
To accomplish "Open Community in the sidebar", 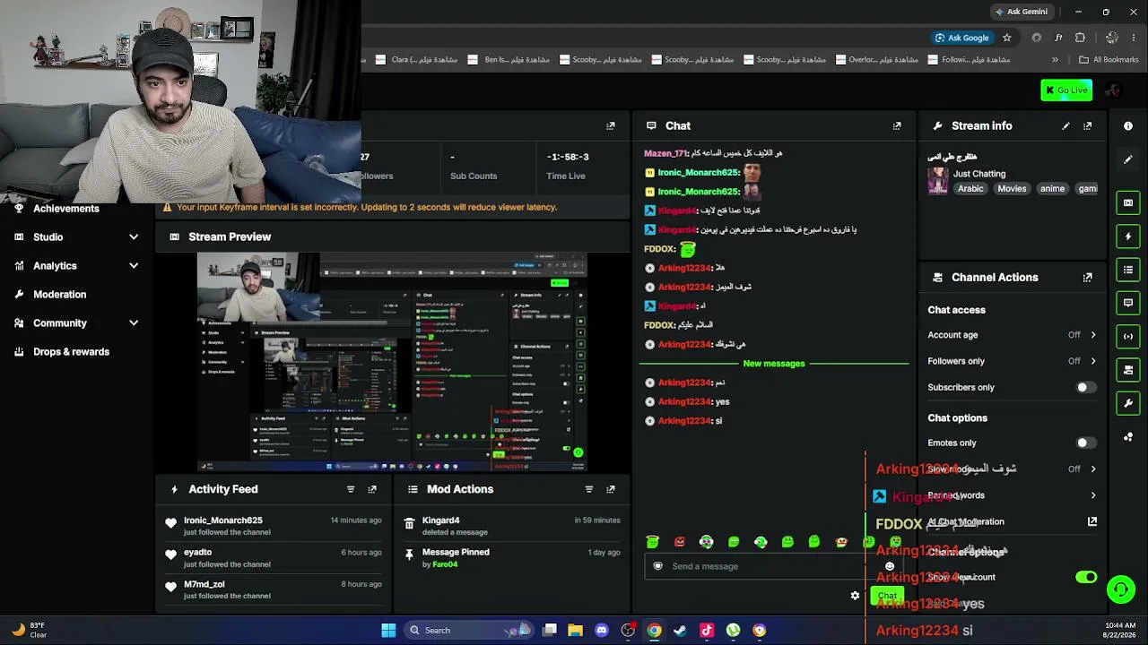I will (x=60, y=323).
